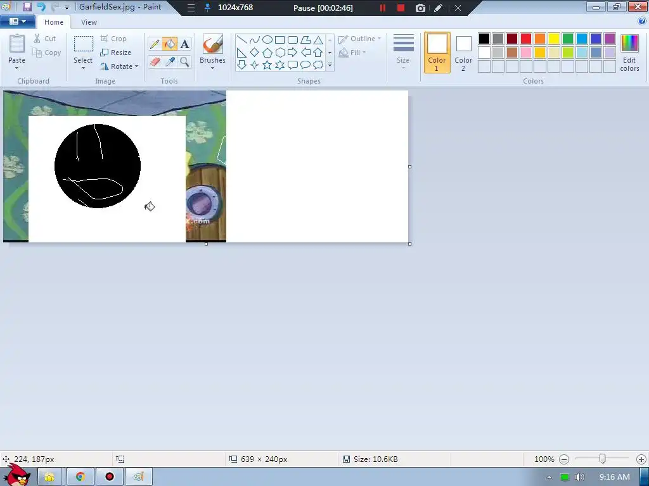The image size is (649, 486).
Task: Choose the Triangle shape
Action: pos(318,40)
